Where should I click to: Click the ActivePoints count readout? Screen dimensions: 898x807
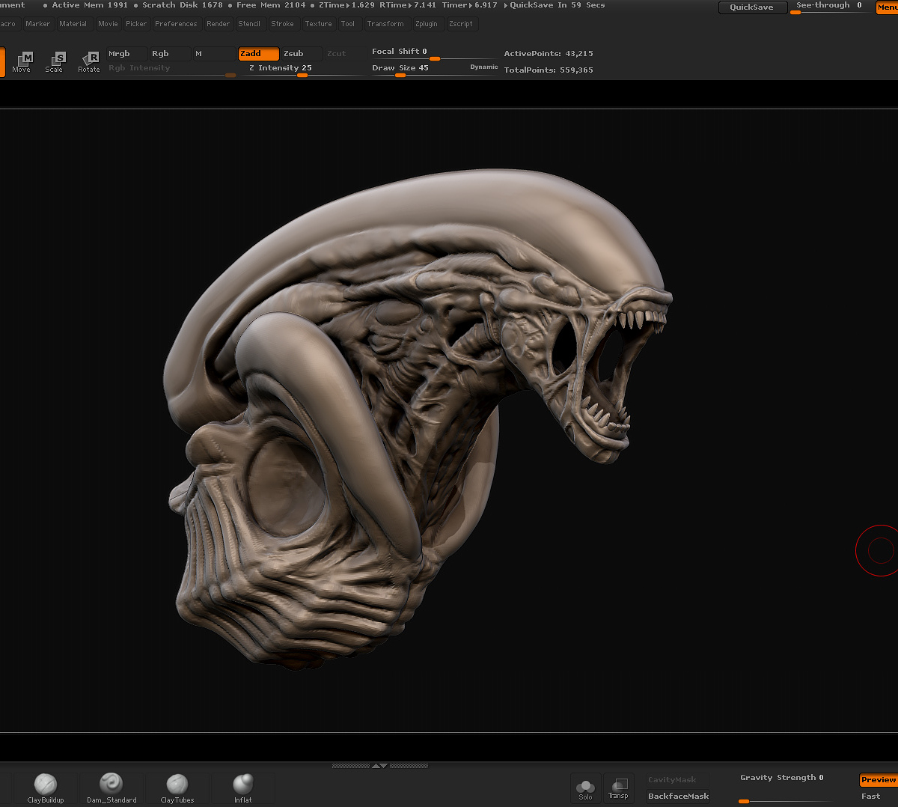[549, 54]
